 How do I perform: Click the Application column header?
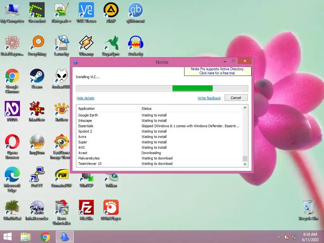pos(108,109)
